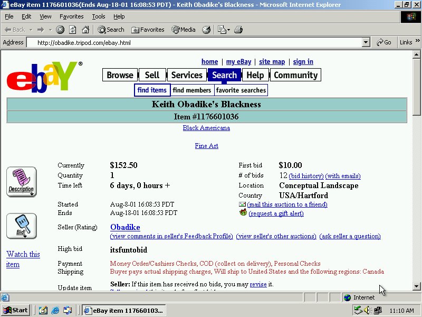This screenshot has height=317, width=422.
Task: Follow the sign in link
Action: (303, 62)
